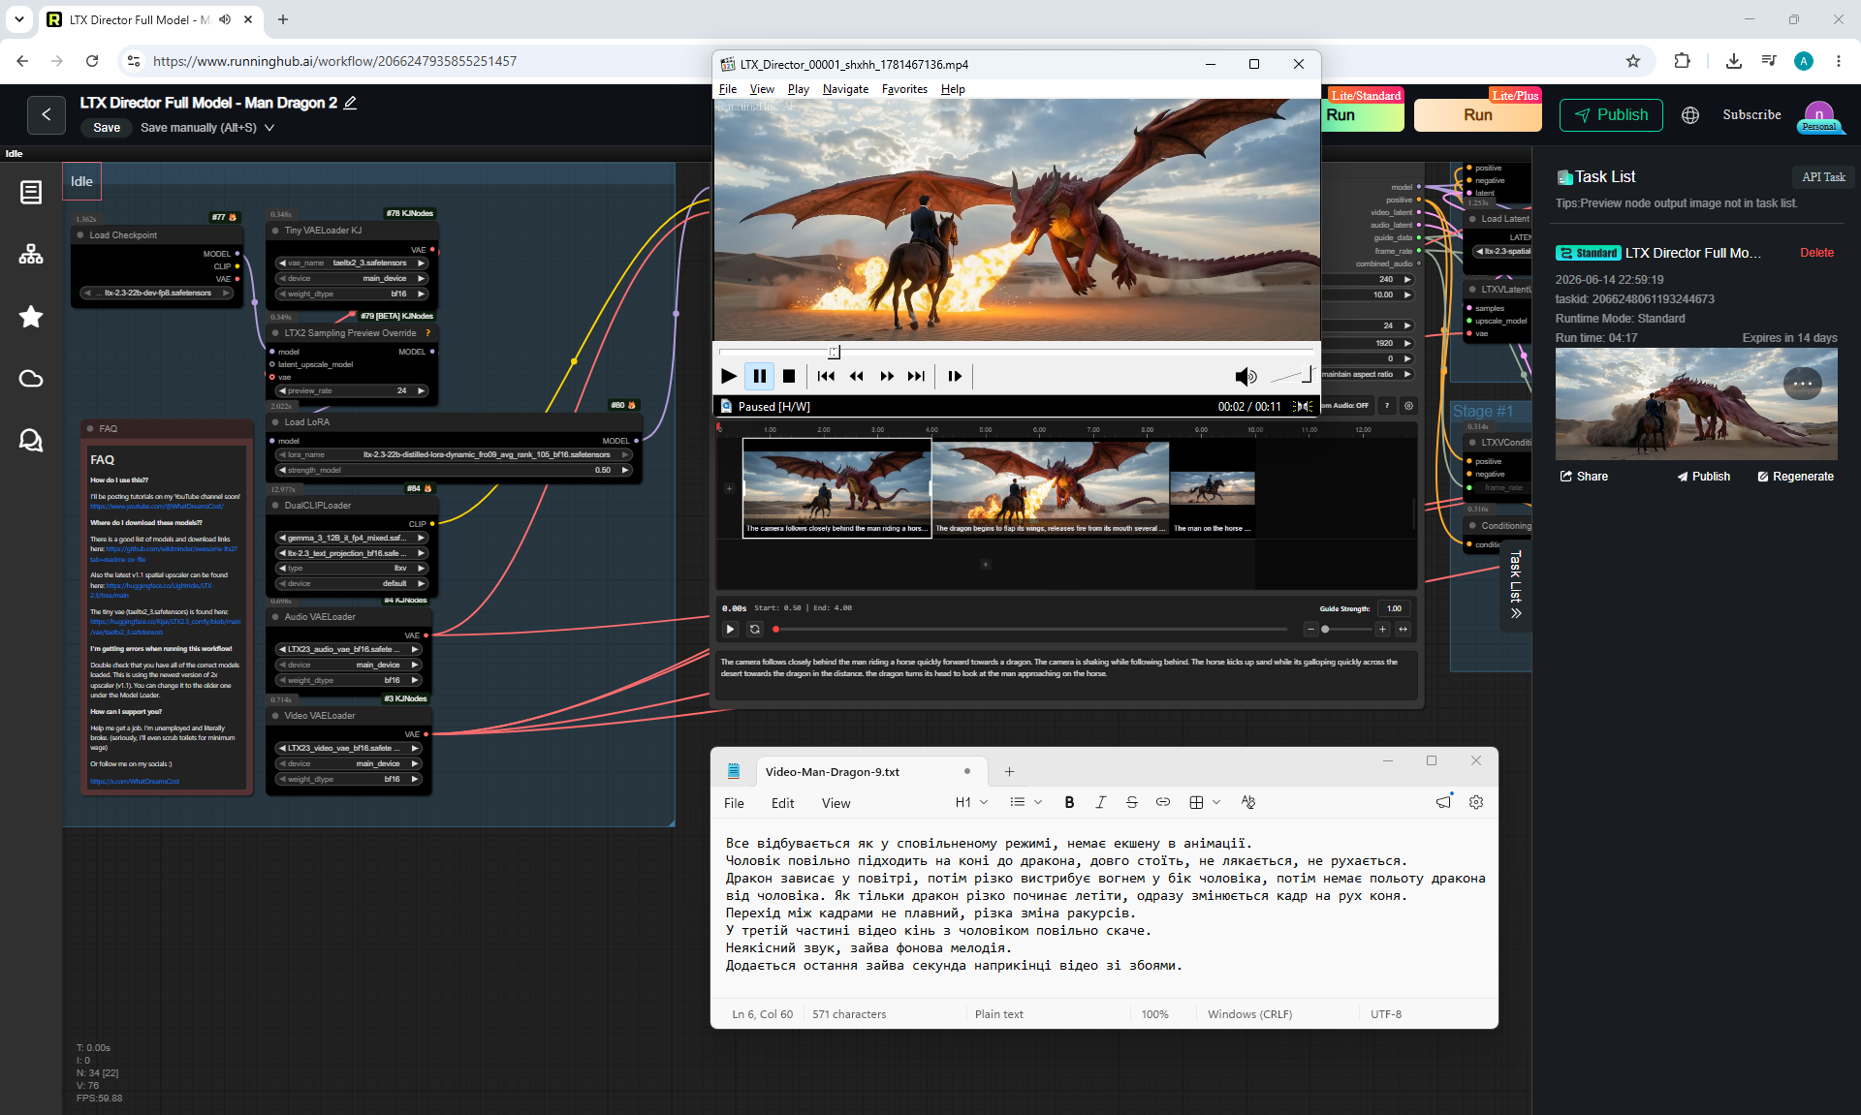Open the workflow list sidebar icon

point(31,192)
